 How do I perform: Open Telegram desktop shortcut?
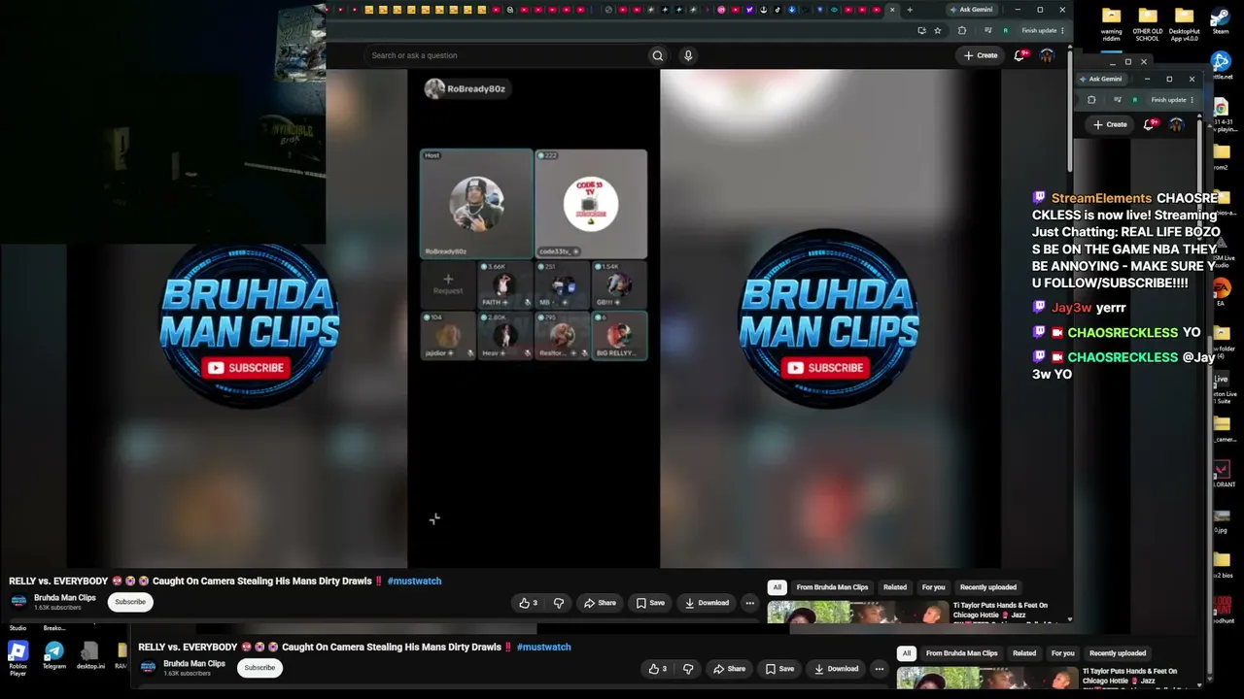coord(54,655)
